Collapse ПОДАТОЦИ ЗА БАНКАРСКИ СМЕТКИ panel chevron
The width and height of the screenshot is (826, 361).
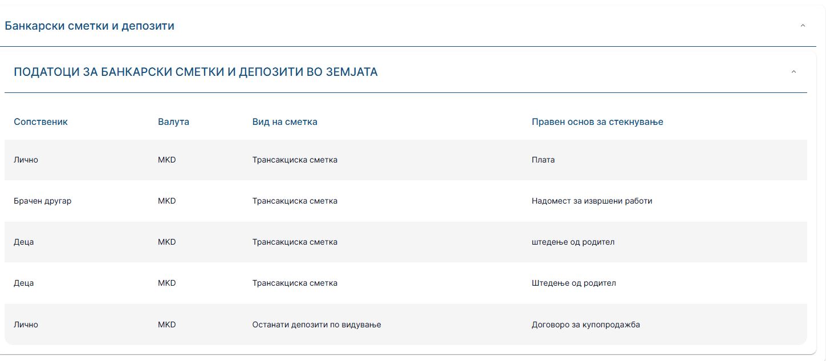[794, 72]
